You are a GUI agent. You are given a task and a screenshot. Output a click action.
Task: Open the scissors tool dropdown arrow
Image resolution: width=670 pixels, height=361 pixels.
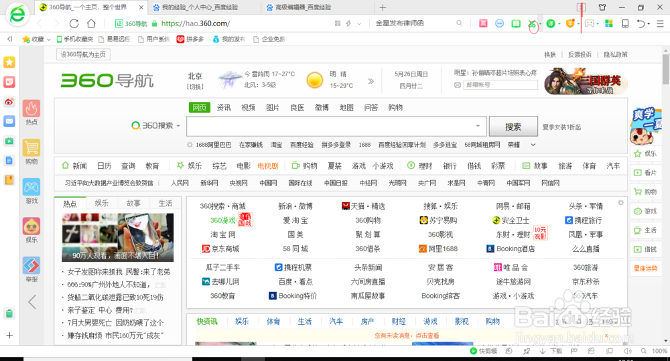point(540,23)
